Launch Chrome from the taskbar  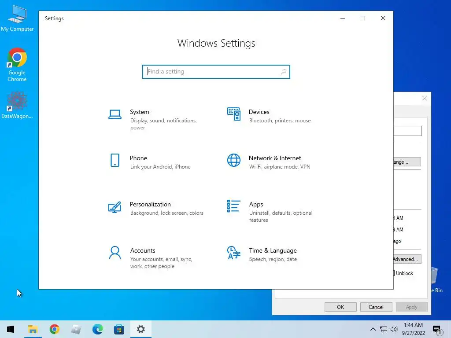[x=54, y=329]
